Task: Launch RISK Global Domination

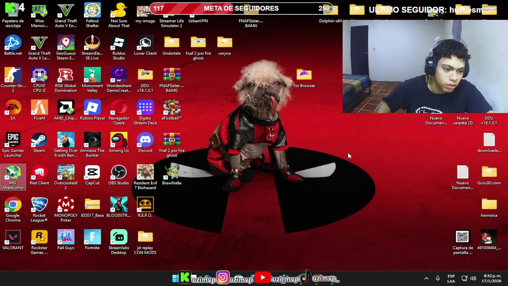Action: click(65, 80)
